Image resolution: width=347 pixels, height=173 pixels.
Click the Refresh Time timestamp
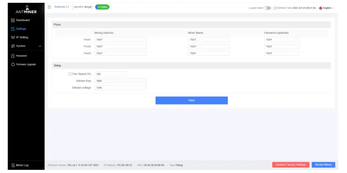[304, 8]
